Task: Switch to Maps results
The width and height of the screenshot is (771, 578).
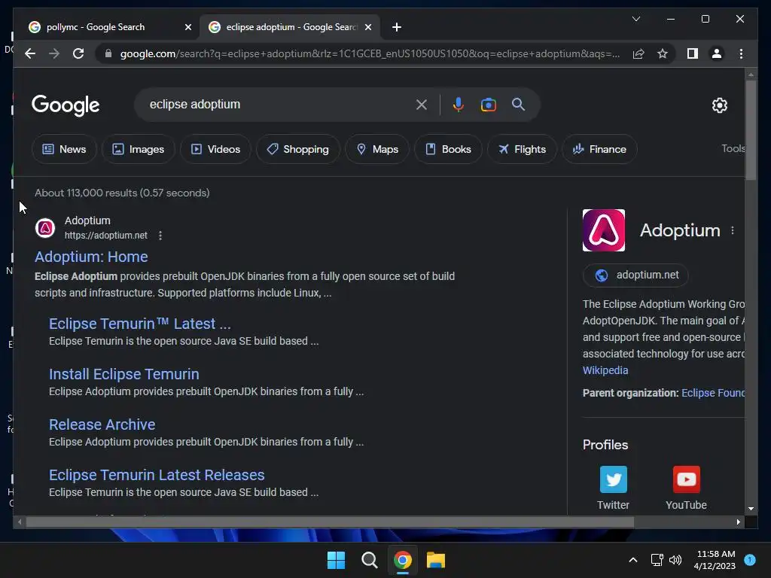Action: tap(377, 149)
